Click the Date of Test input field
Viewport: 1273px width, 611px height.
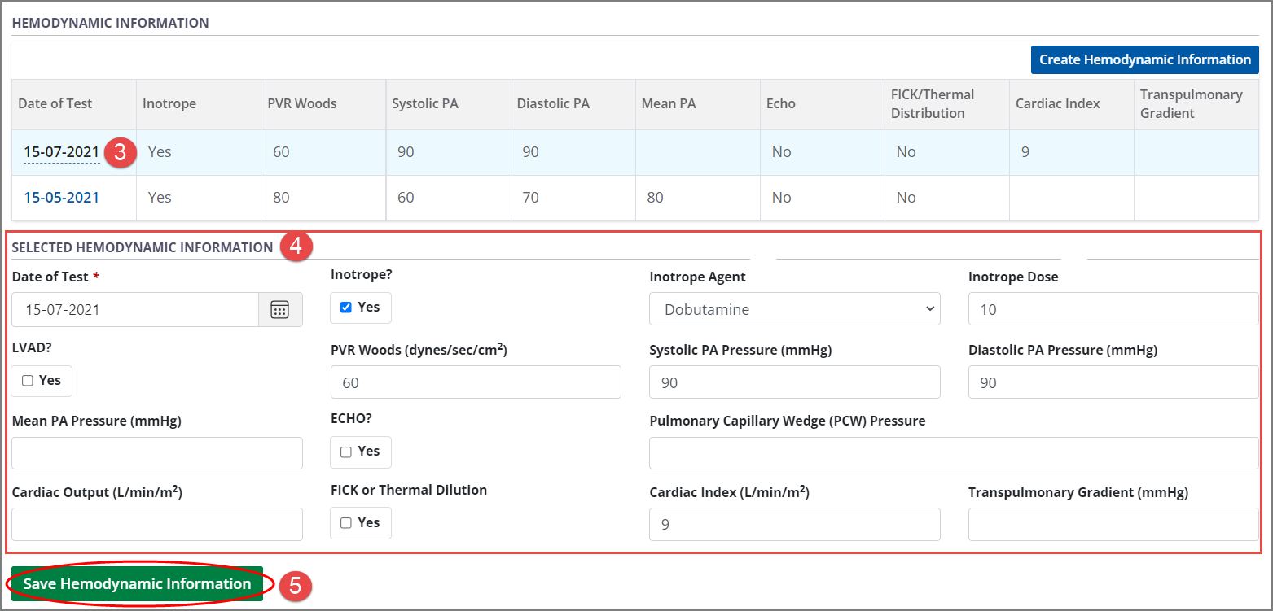point(135,310)
